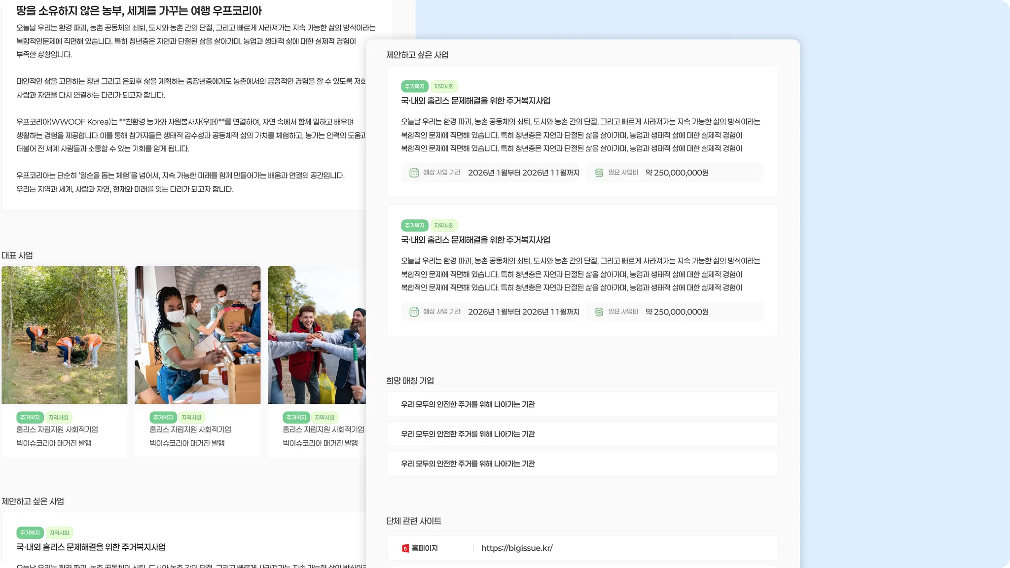Click calendar icon in second proposal card

[414, 312]
